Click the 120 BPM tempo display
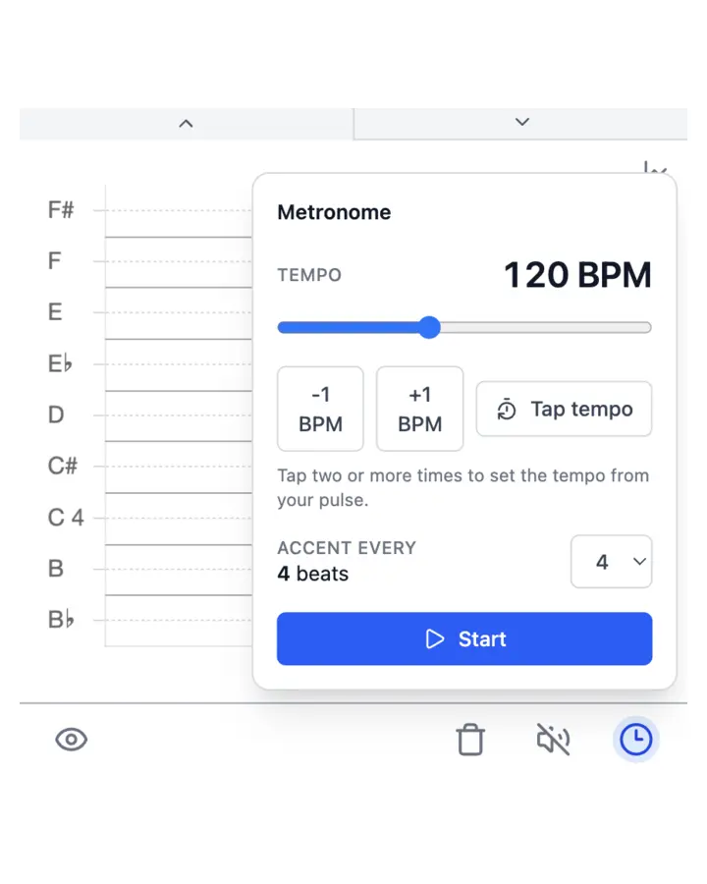 (577, 276)
